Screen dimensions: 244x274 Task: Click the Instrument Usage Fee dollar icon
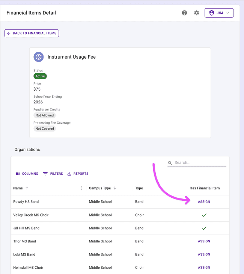pos(39,57)
